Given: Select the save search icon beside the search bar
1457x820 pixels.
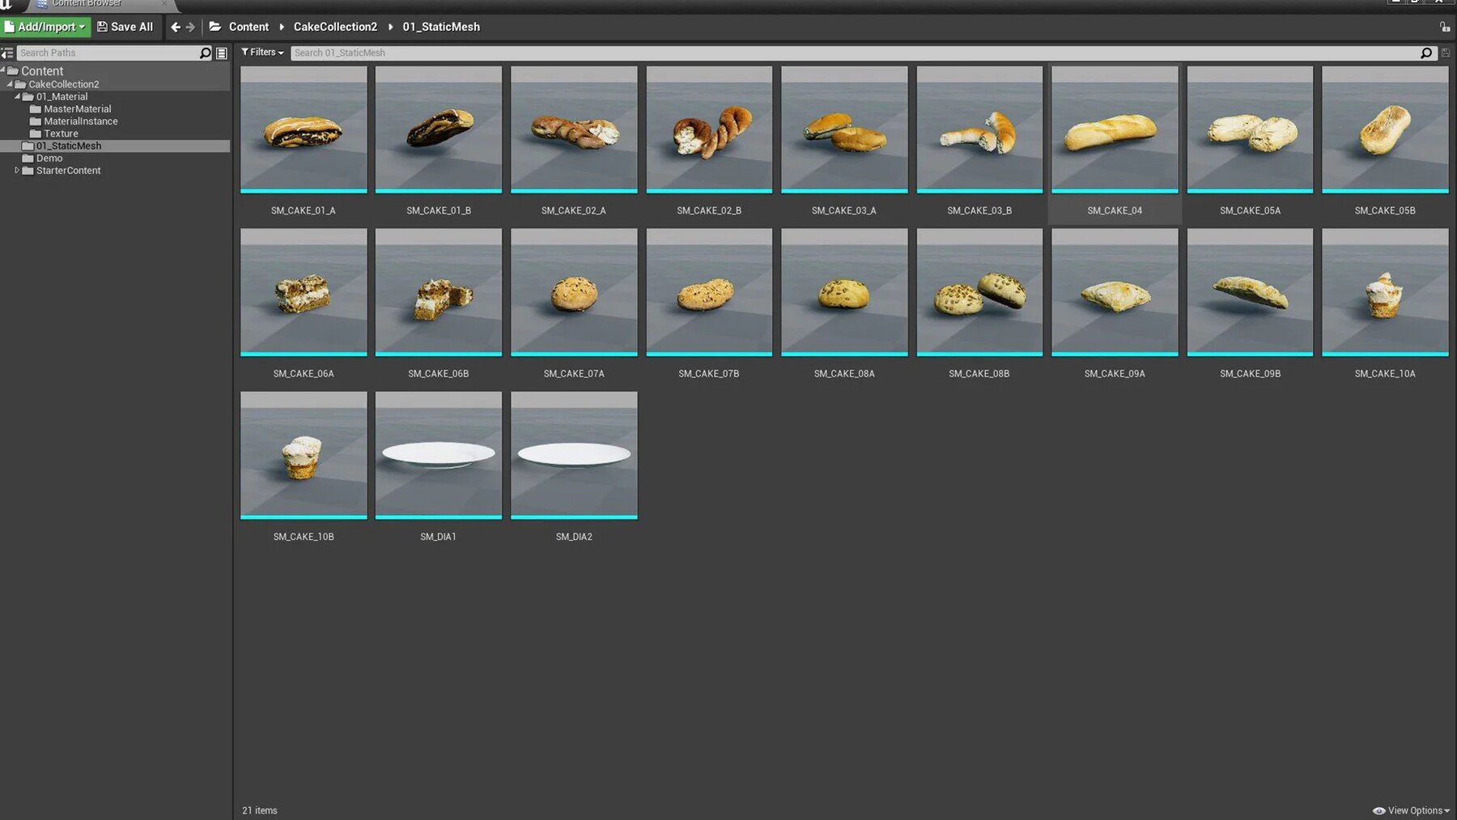Looking at the screenshot, I should click(1446, 53).
